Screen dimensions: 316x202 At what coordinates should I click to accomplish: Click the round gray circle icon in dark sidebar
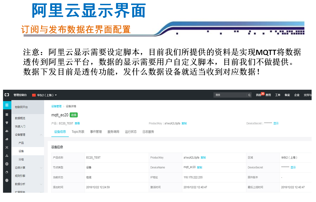[7, 180]
